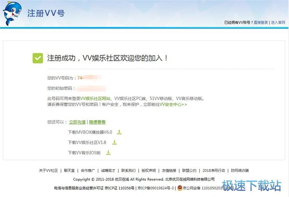This screenshot has width=289, height=197.
Task: Click the 注册VV号 page title
Action: click(46, 13)
